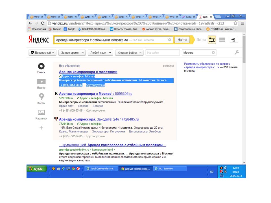Image resolution: width=271 pixels, height=203 pixels.
Task: Open the Условия link
Action: point(83,106)
